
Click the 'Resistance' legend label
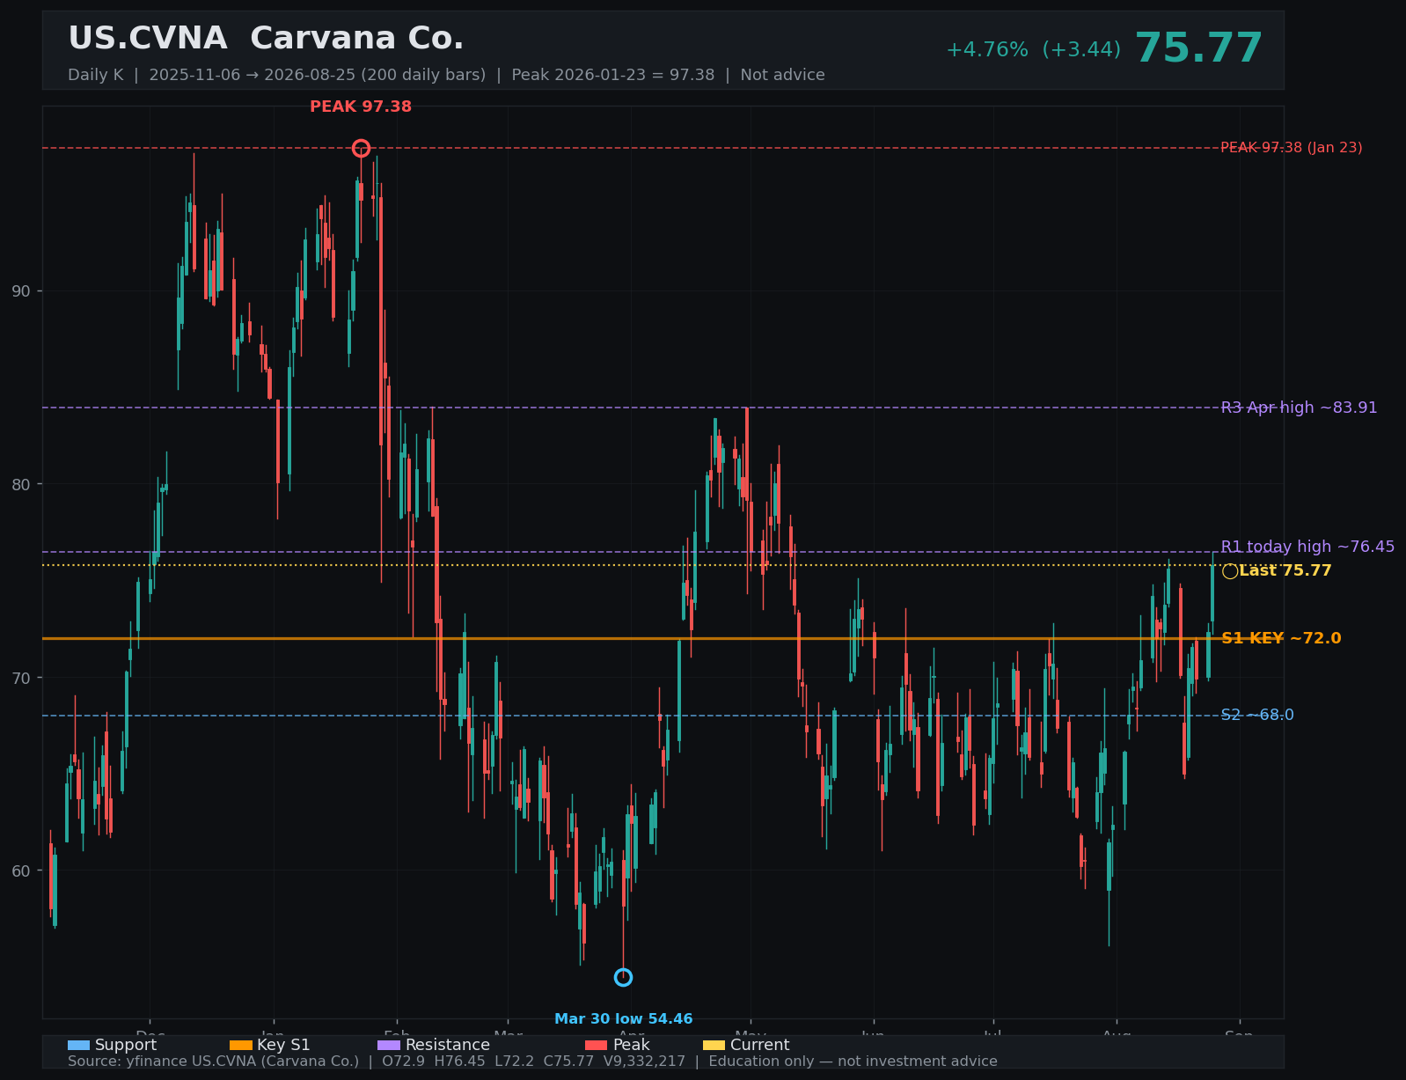coord(448,1045)
